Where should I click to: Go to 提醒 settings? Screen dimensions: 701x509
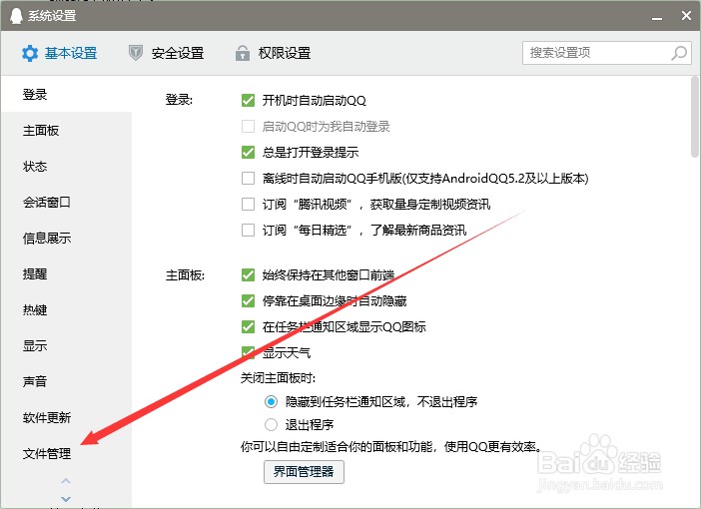point(67,273)
